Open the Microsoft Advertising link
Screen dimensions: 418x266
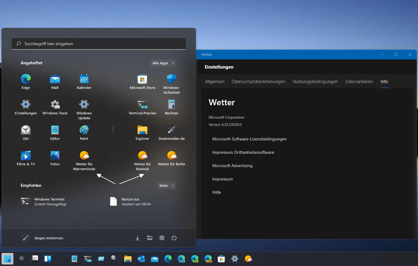coord(232,166)
